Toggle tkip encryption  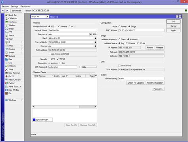coord(60,63)
